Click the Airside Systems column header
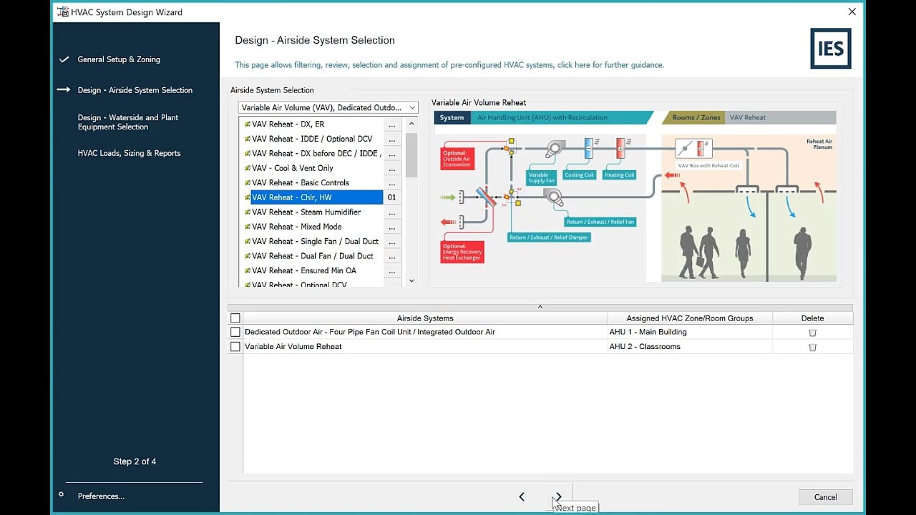Viewport: 916px width, 515px height. coord(425,318)
